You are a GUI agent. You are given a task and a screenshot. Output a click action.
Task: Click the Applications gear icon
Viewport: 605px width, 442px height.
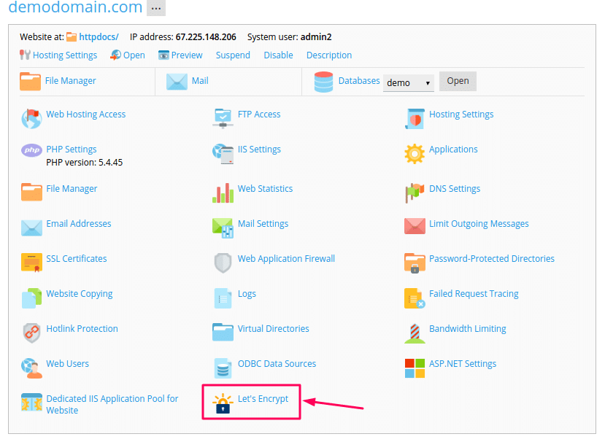click(x=415, y=153)
